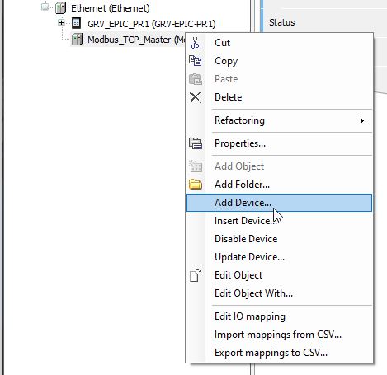The width and height of the screenshot is (387, 375).
Task: Click the Copy pages icon
Action: click(196, 61)
